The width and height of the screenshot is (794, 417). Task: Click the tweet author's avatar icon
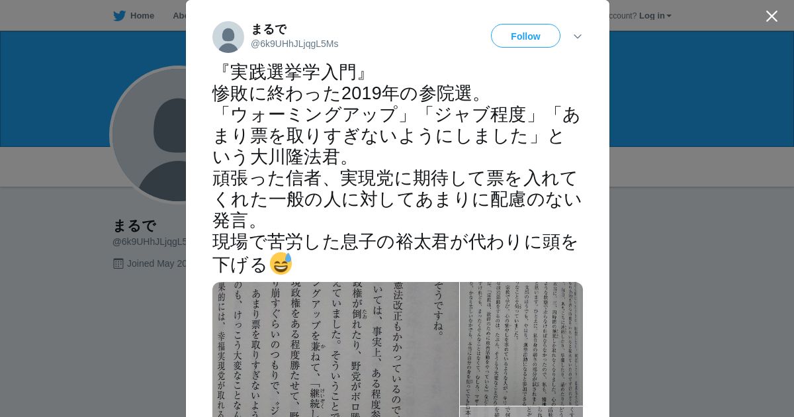(x=228, y=37)
